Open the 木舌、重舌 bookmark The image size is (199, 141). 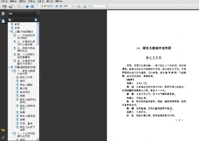[x=26, y=123]
